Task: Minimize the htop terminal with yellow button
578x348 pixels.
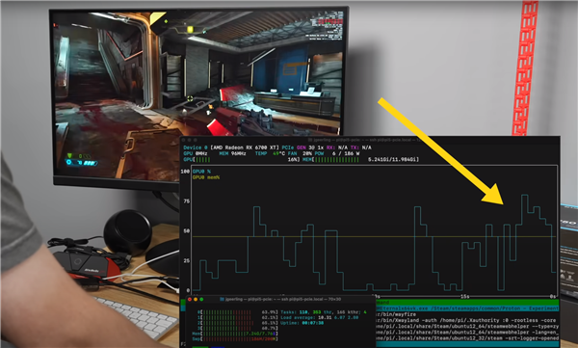Action: pos(196,299)
